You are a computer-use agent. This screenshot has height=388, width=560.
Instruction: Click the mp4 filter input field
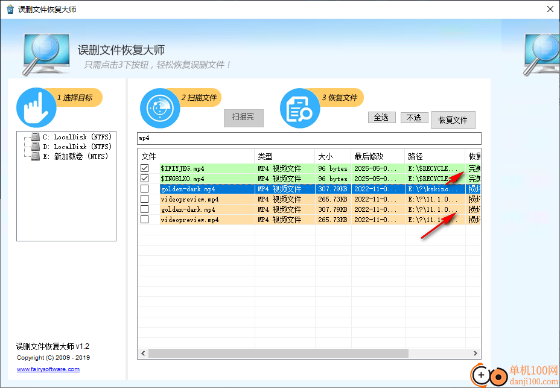pyautogui.click(x=309, y=138)
